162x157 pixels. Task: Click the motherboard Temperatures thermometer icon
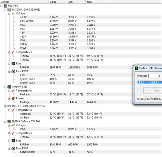tap(13, 52)
